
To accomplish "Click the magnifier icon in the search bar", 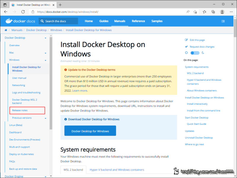I will (x=42, y=21).
